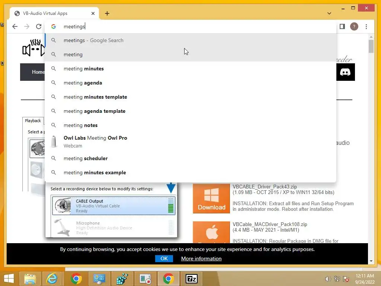The height and width of the screenshot is (286, 381).
Task: Click the taskbar clock showing 12:11 AM
Action: point(365,279)
